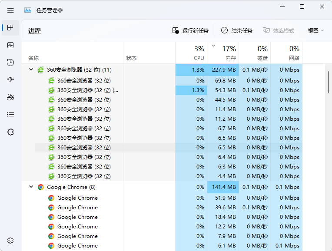Click the 141.4 MB memory cell

coord(223,187)
